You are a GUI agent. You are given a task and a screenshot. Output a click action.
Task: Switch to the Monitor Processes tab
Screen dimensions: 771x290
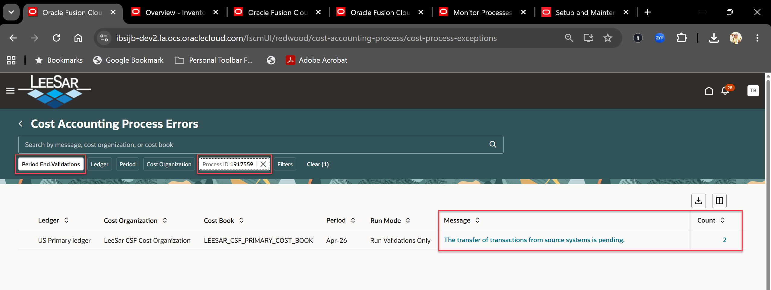pos(483,12)
